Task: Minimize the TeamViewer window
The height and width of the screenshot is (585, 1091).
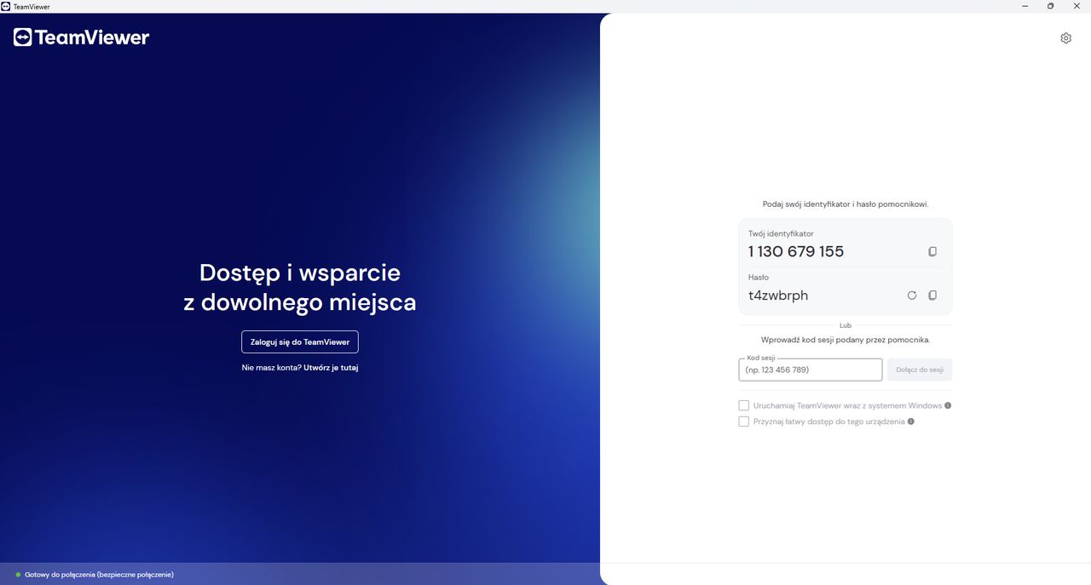Action: pyautogui.click(x=1025, y=6)
